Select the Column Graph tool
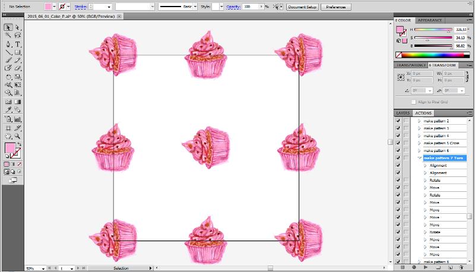The height and width of the screenshot is (272, 475). [x=18, y=119]
